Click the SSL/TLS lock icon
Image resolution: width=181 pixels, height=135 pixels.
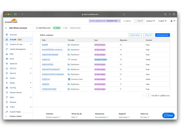tap(7, 68)
